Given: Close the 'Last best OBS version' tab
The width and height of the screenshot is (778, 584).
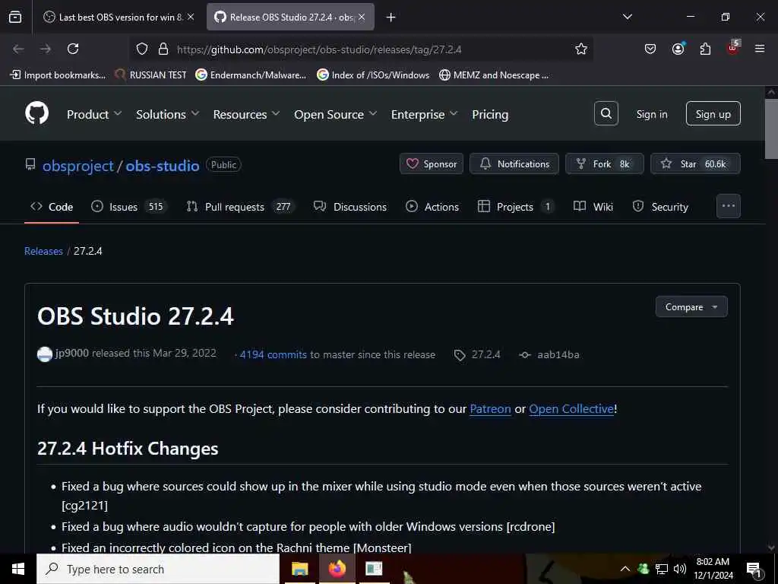Looking at the screenshot, I should [191, 17].
